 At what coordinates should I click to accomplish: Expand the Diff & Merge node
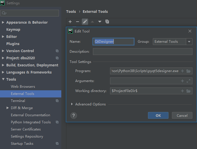[7, 108]
